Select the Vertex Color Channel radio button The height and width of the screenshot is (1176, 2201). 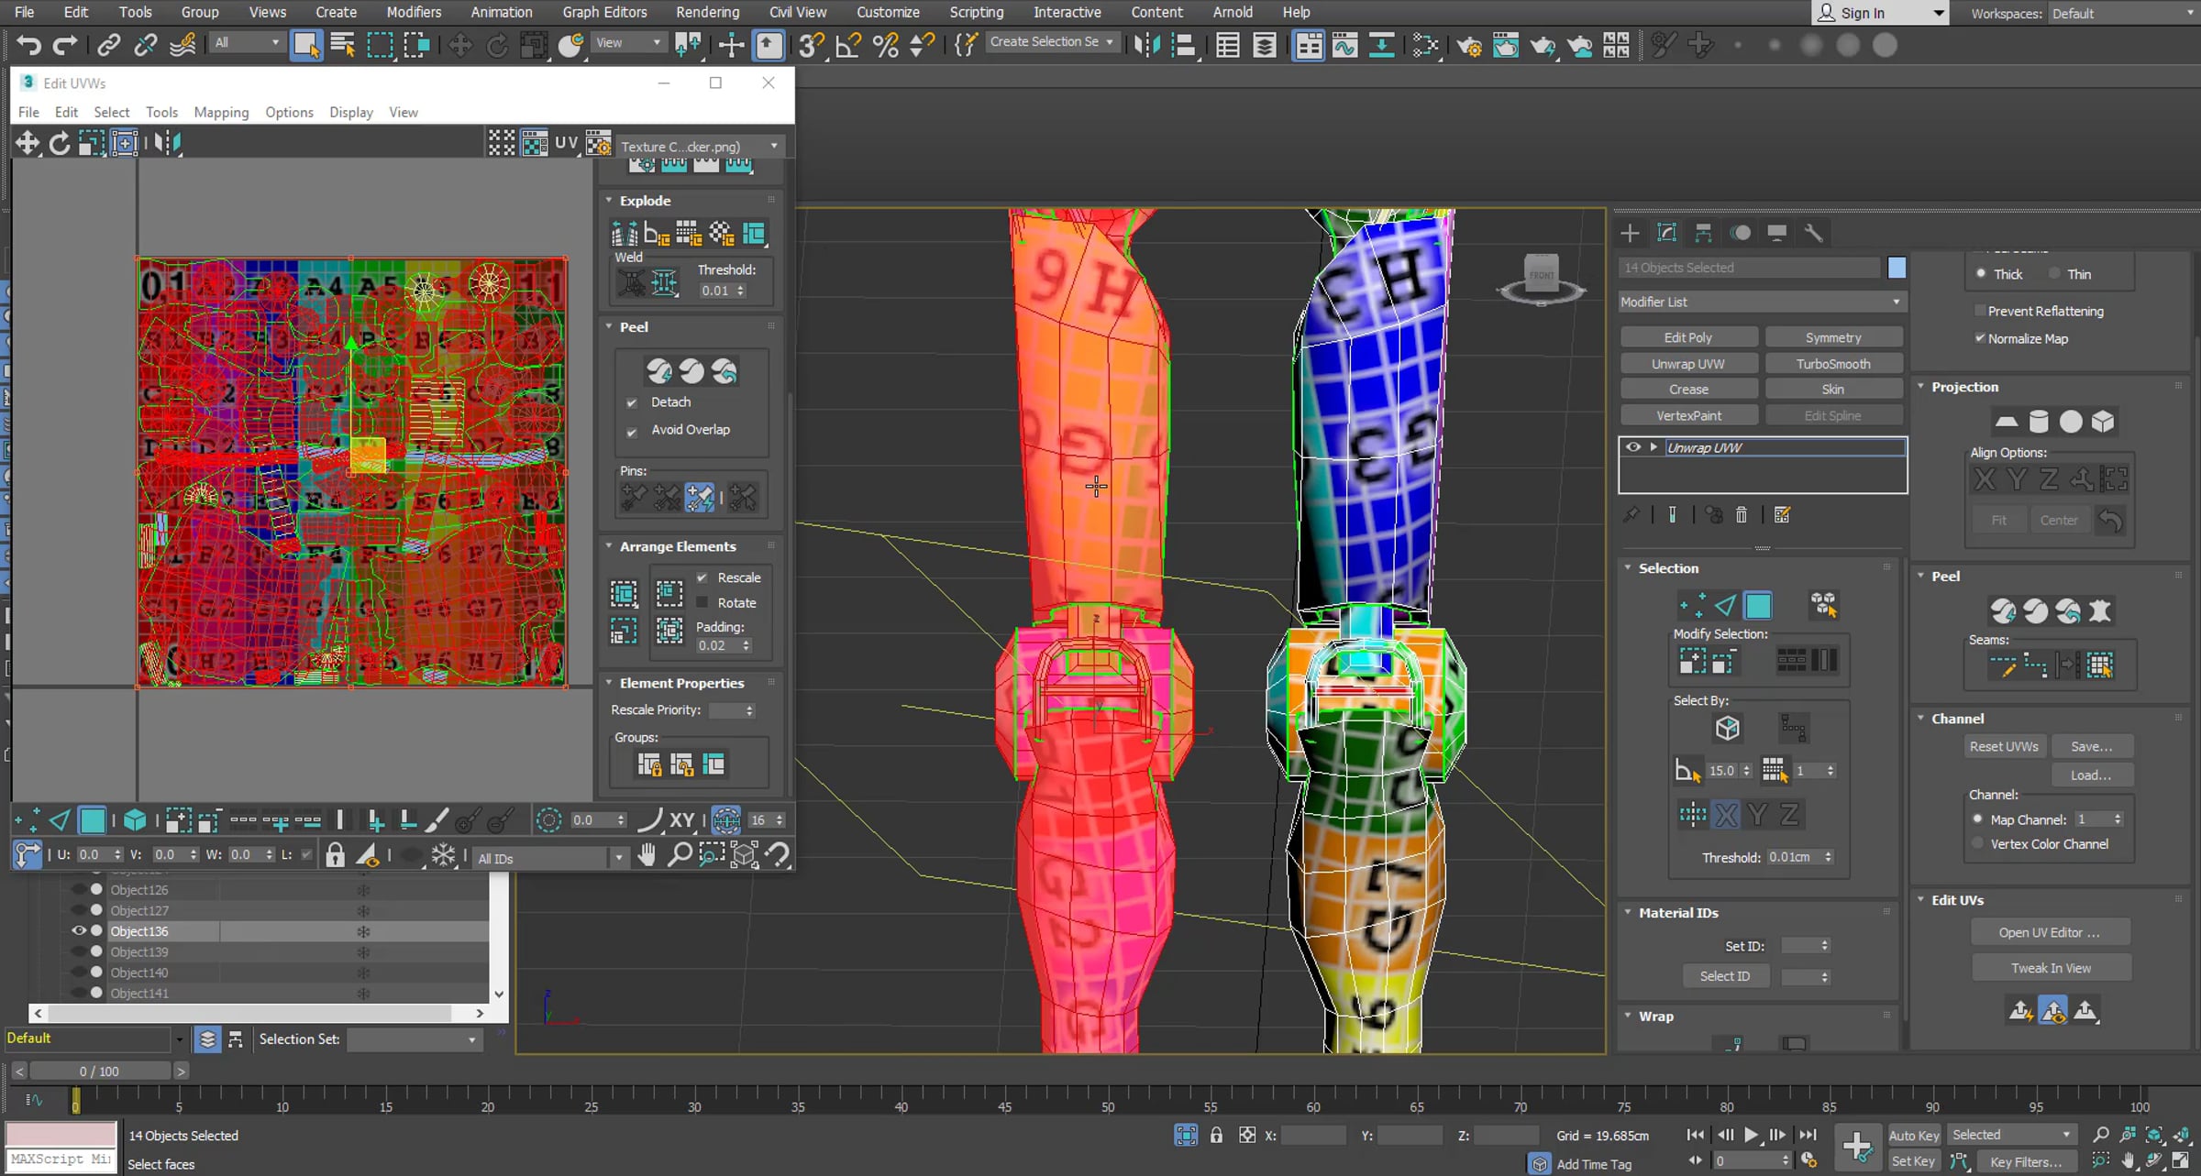1978,844
